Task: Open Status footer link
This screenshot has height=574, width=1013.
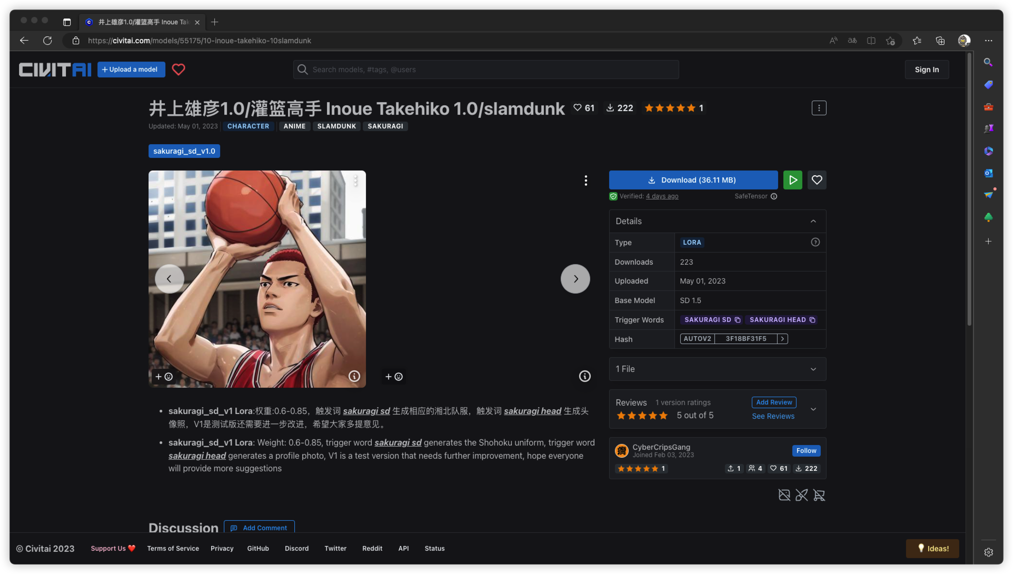Action: point(434,549)
